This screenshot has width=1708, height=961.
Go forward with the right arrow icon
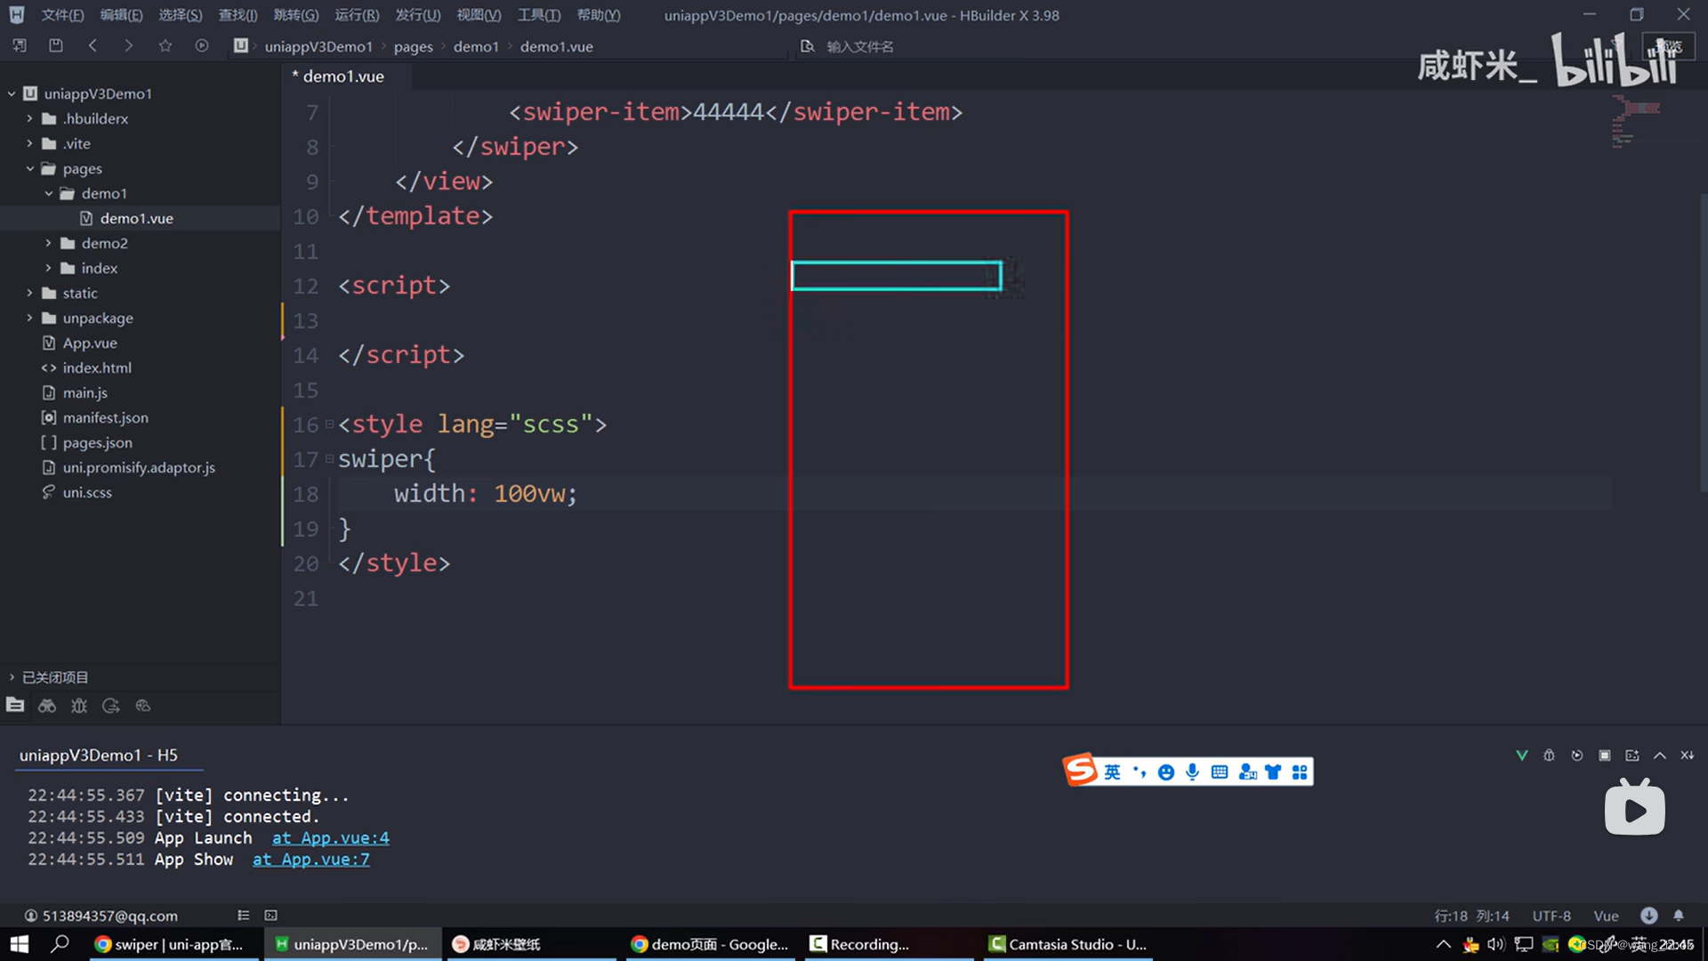[x=128, y=45]
